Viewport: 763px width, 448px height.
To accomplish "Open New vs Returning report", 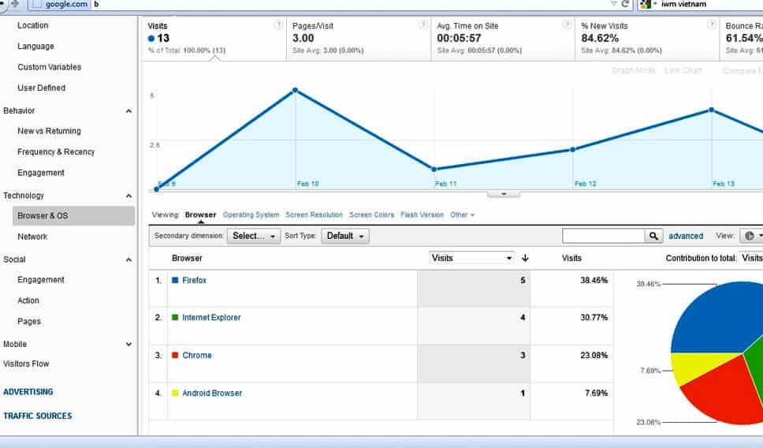I will click(49, 131).
